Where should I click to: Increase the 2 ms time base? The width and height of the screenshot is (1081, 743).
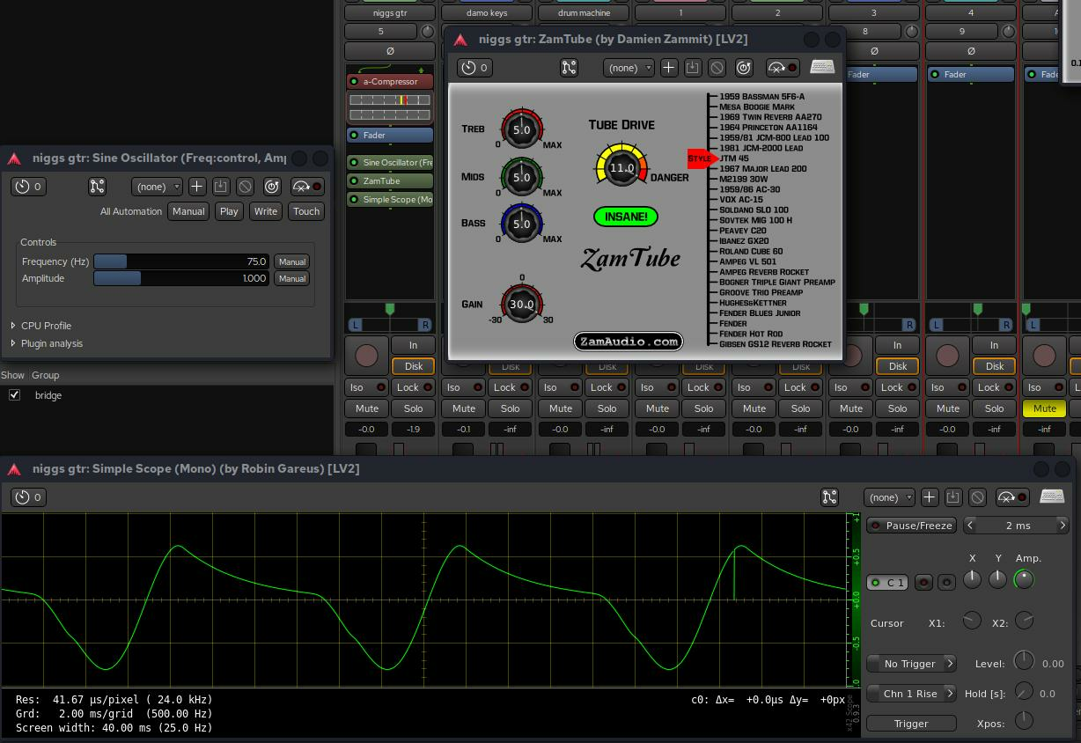tap(1062, 526)
